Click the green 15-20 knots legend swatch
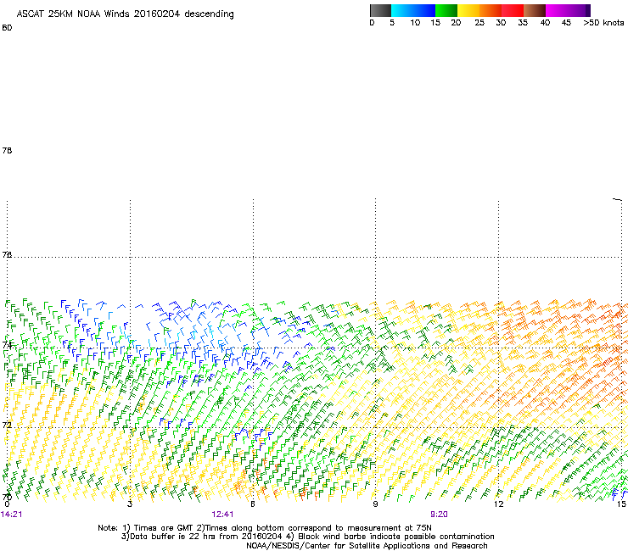This screenshot has height=551, width=628. pos(446,10)
